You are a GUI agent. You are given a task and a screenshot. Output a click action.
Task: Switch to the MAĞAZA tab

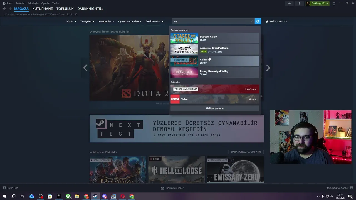[21, 9]
